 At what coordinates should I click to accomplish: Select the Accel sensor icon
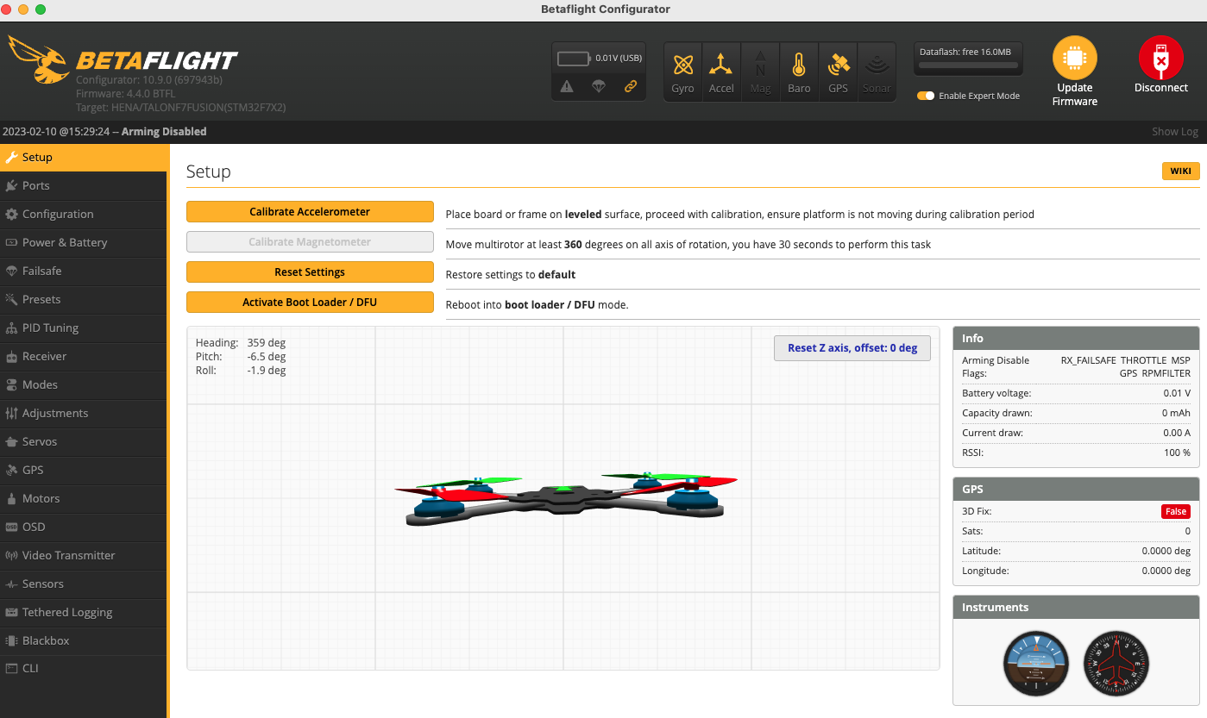tap(721, 71)
